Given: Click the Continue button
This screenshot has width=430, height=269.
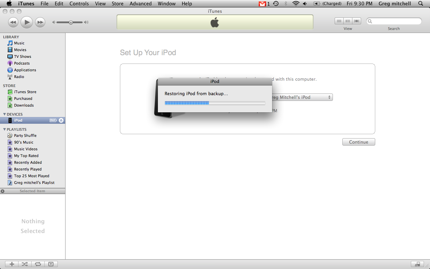Looking at the screenshot, I should coord(358,142).
